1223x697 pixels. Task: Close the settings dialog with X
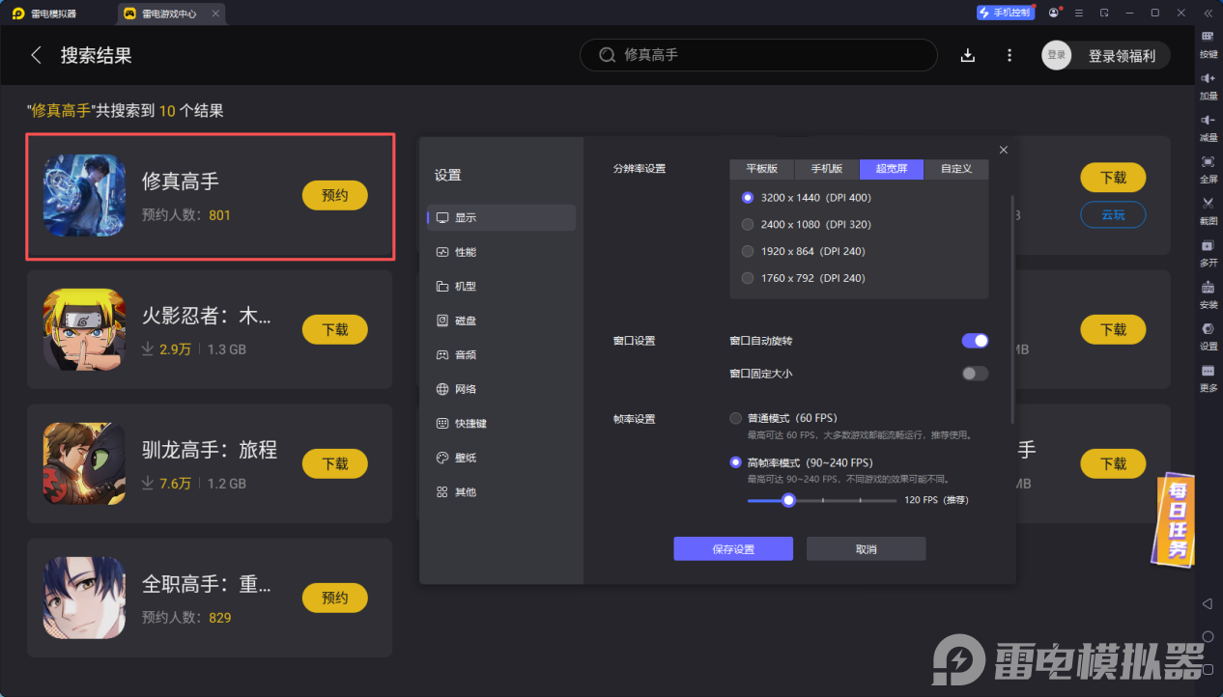(x=1003, y=150)
